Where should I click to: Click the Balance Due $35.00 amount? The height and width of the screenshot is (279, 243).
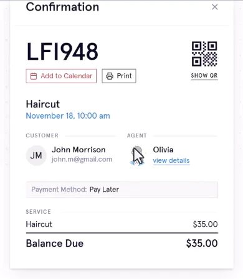(202, 243)
